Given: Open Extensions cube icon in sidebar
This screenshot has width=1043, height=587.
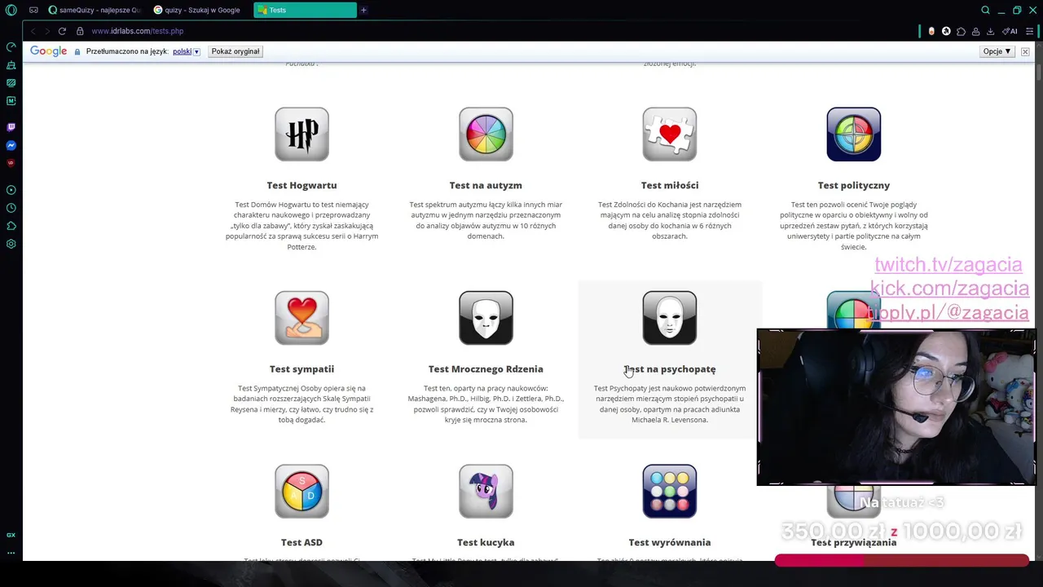Looking at the screenshot, I should [x=11, y=226].
